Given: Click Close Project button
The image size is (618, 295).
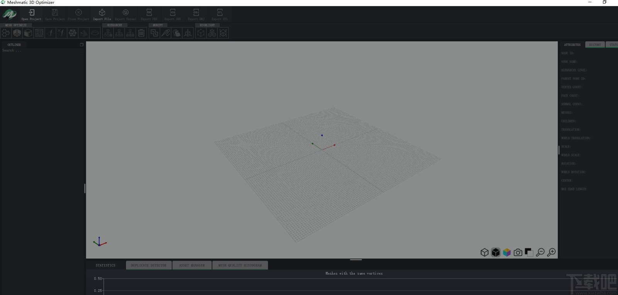Looking at the screenshot, I should [78, 15].
